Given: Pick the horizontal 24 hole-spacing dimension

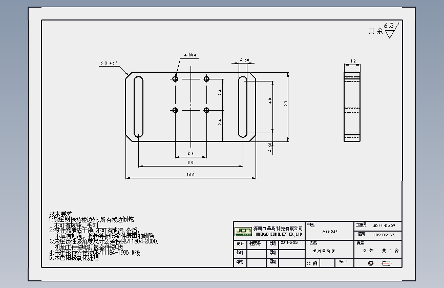Looking at the screenshot, I should point(191,153).
